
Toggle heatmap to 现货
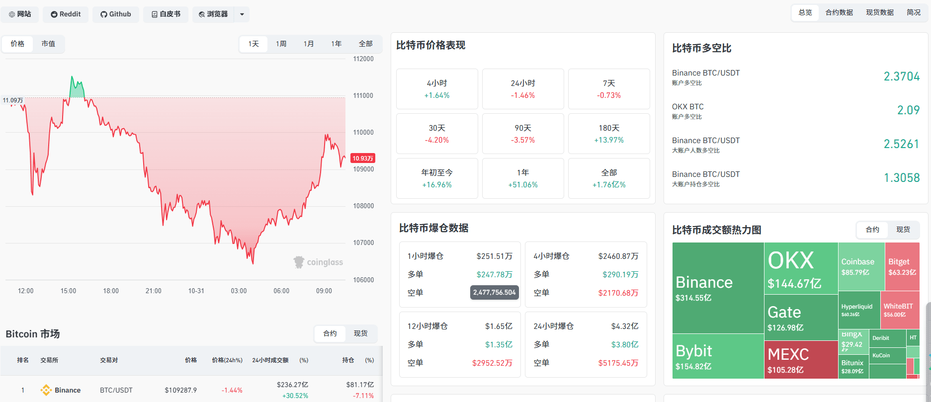coord(903,230)
